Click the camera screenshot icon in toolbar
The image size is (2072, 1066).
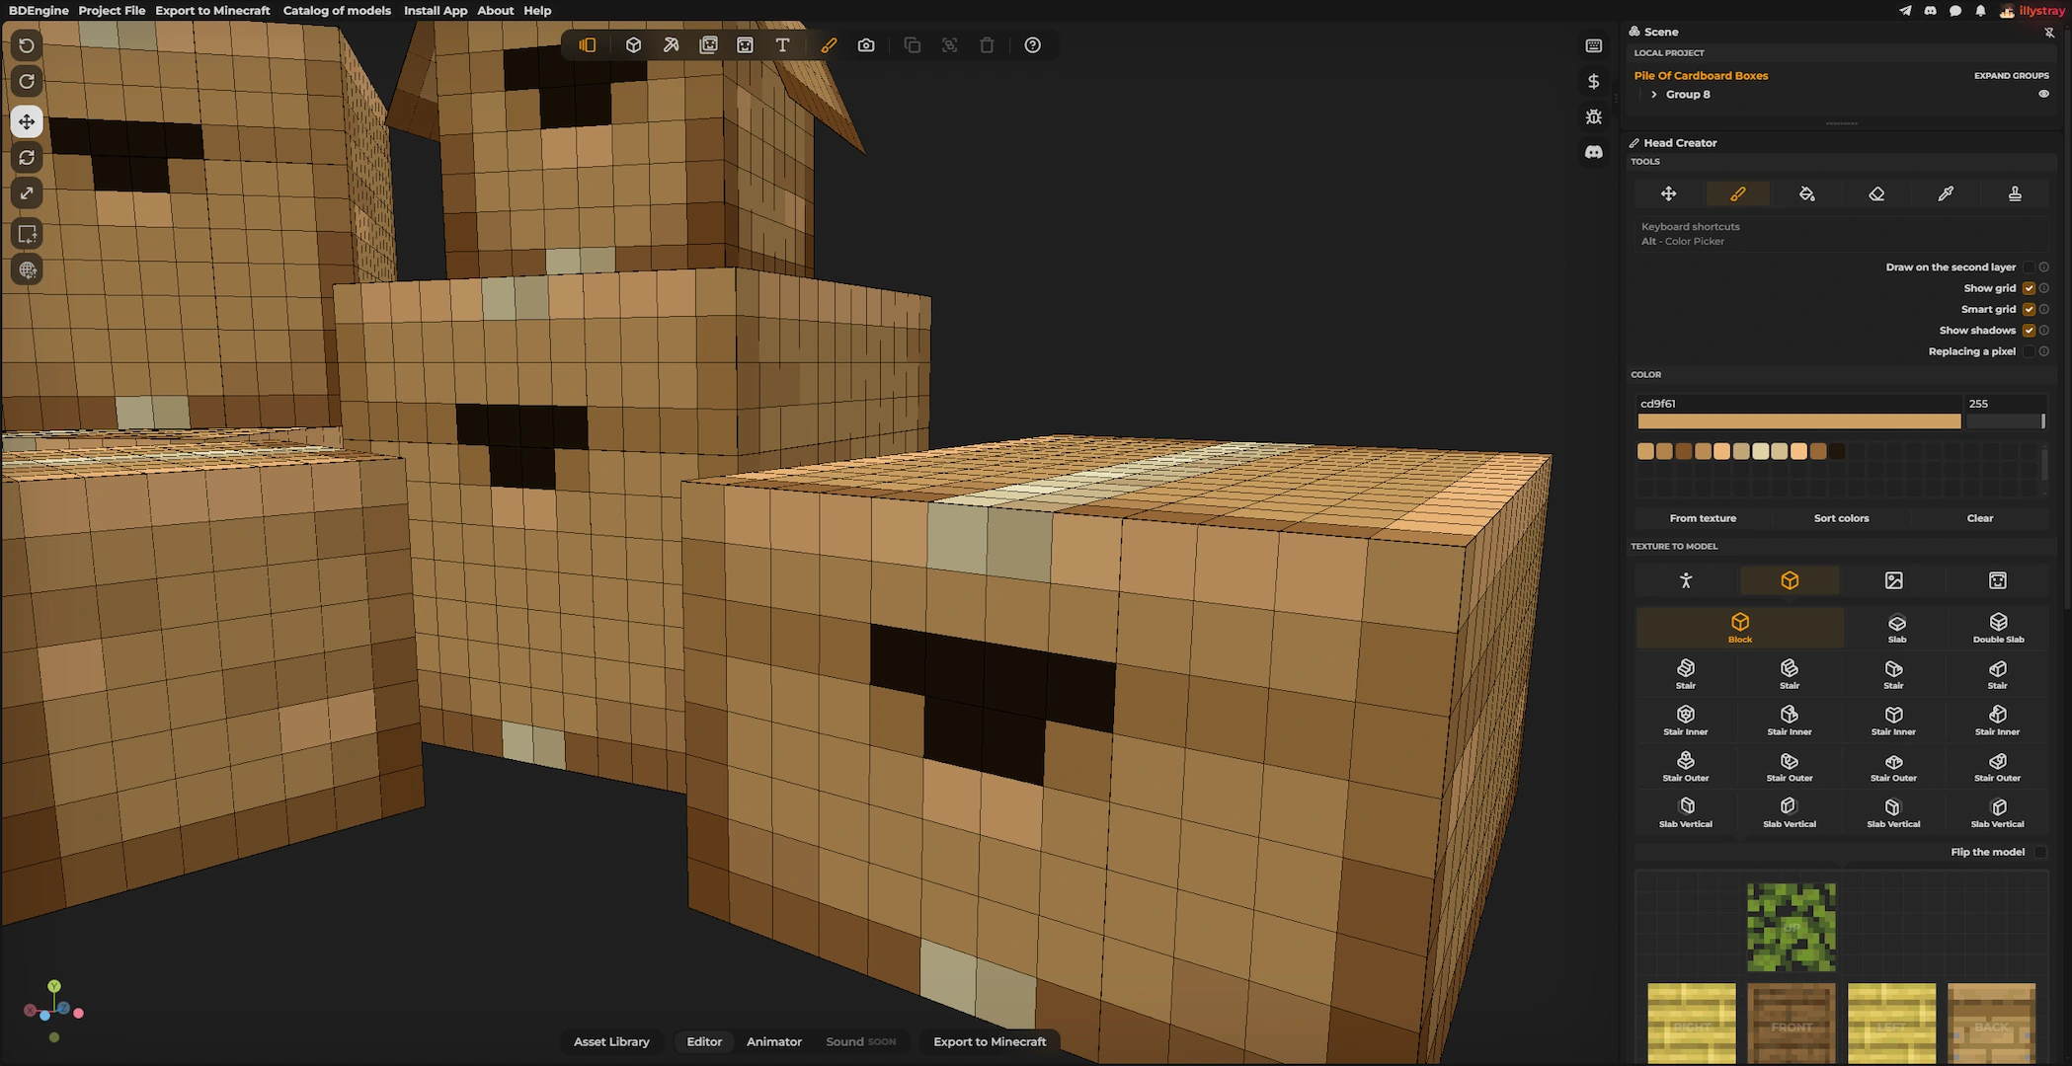(x=866, y=44)
